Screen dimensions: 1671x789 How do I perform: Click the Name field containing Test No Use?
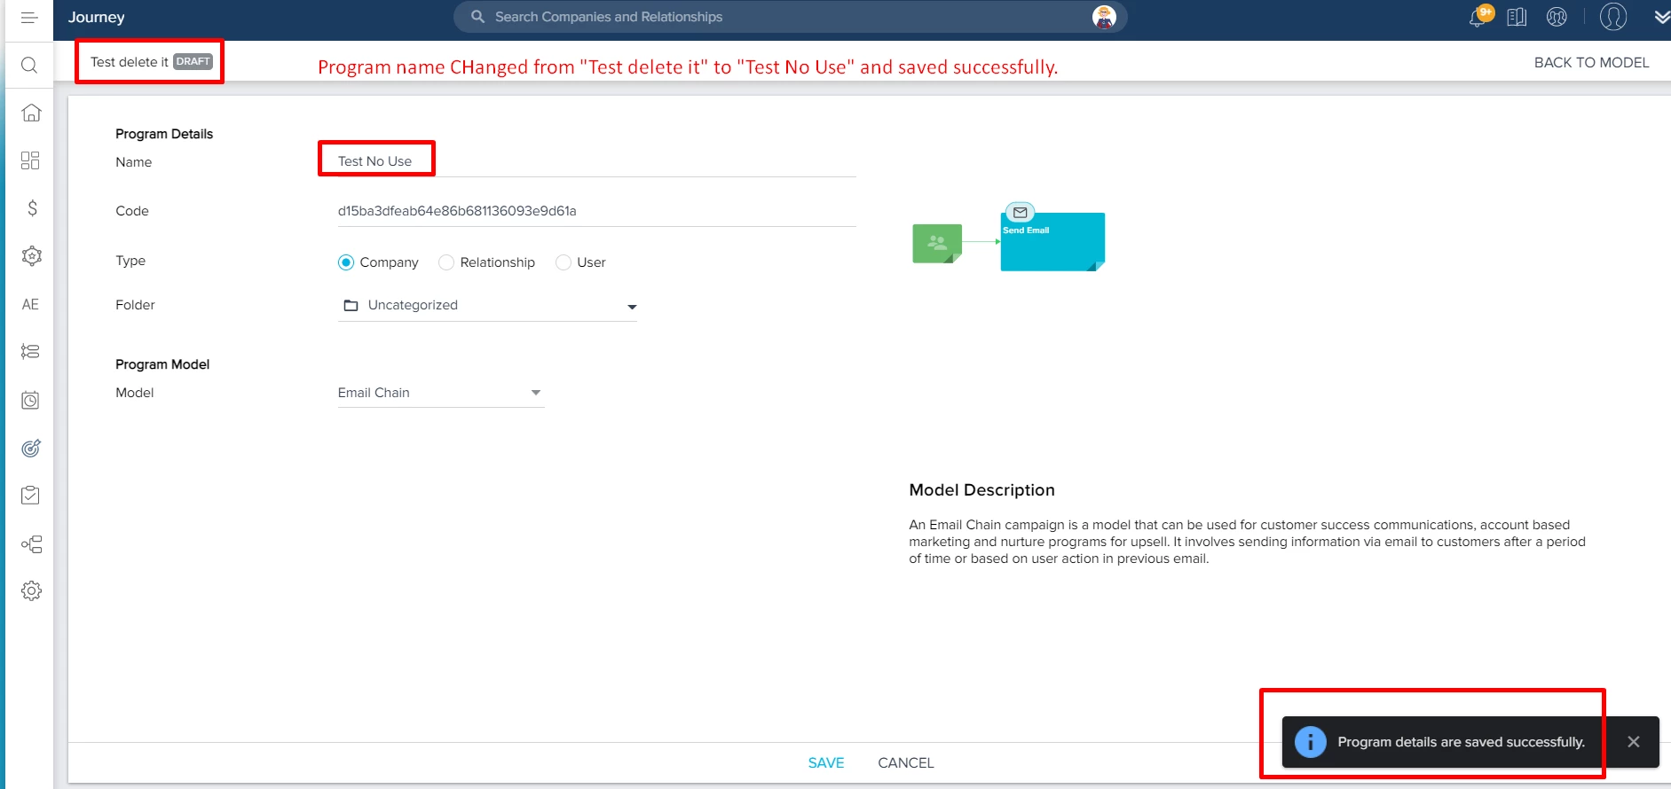click(x=596, y=161)
